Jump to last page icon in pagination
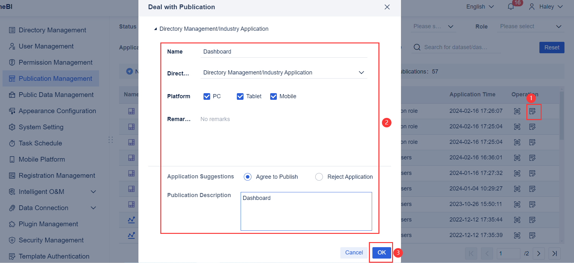This screenshot has width=574, height=263. 554,253
